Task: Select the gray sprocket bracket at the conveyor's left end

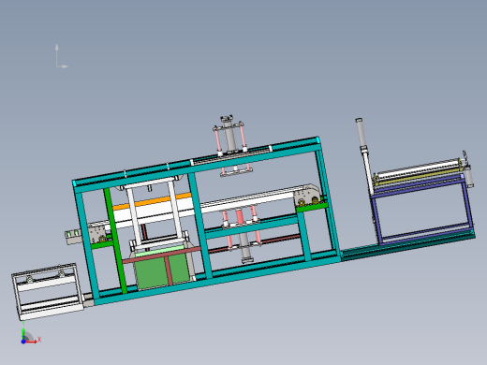Action: (97, 234)
